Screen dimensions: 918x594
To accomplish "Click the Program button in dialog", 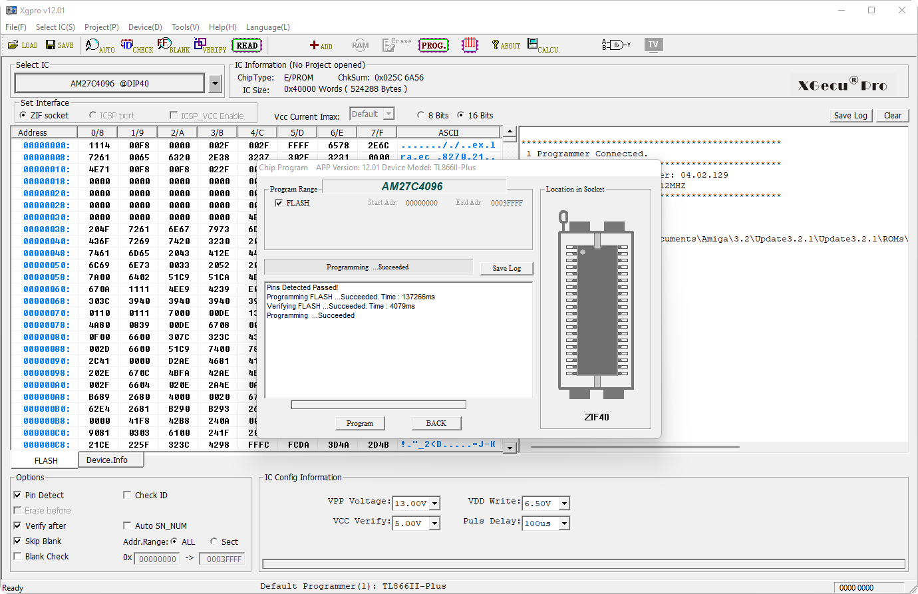I will click(x=360, y=423).
